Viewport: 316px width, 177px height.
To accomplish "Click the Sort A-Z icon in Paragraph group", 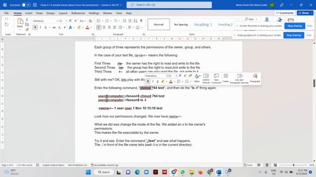I will [136, 21].
